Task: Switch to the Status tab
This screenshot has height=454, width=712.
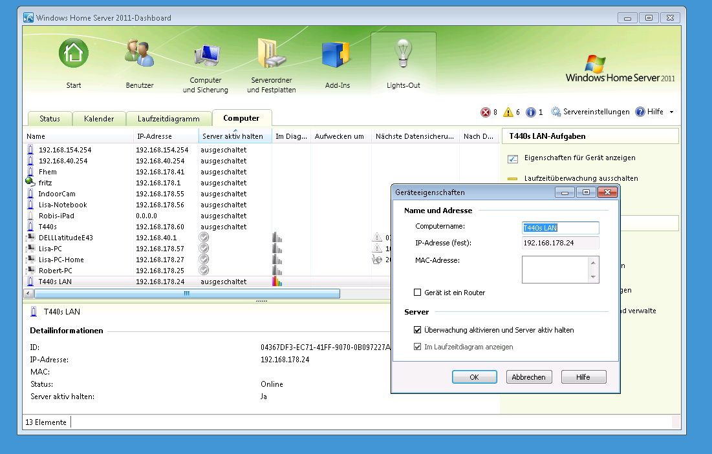Action: point(50,119)
